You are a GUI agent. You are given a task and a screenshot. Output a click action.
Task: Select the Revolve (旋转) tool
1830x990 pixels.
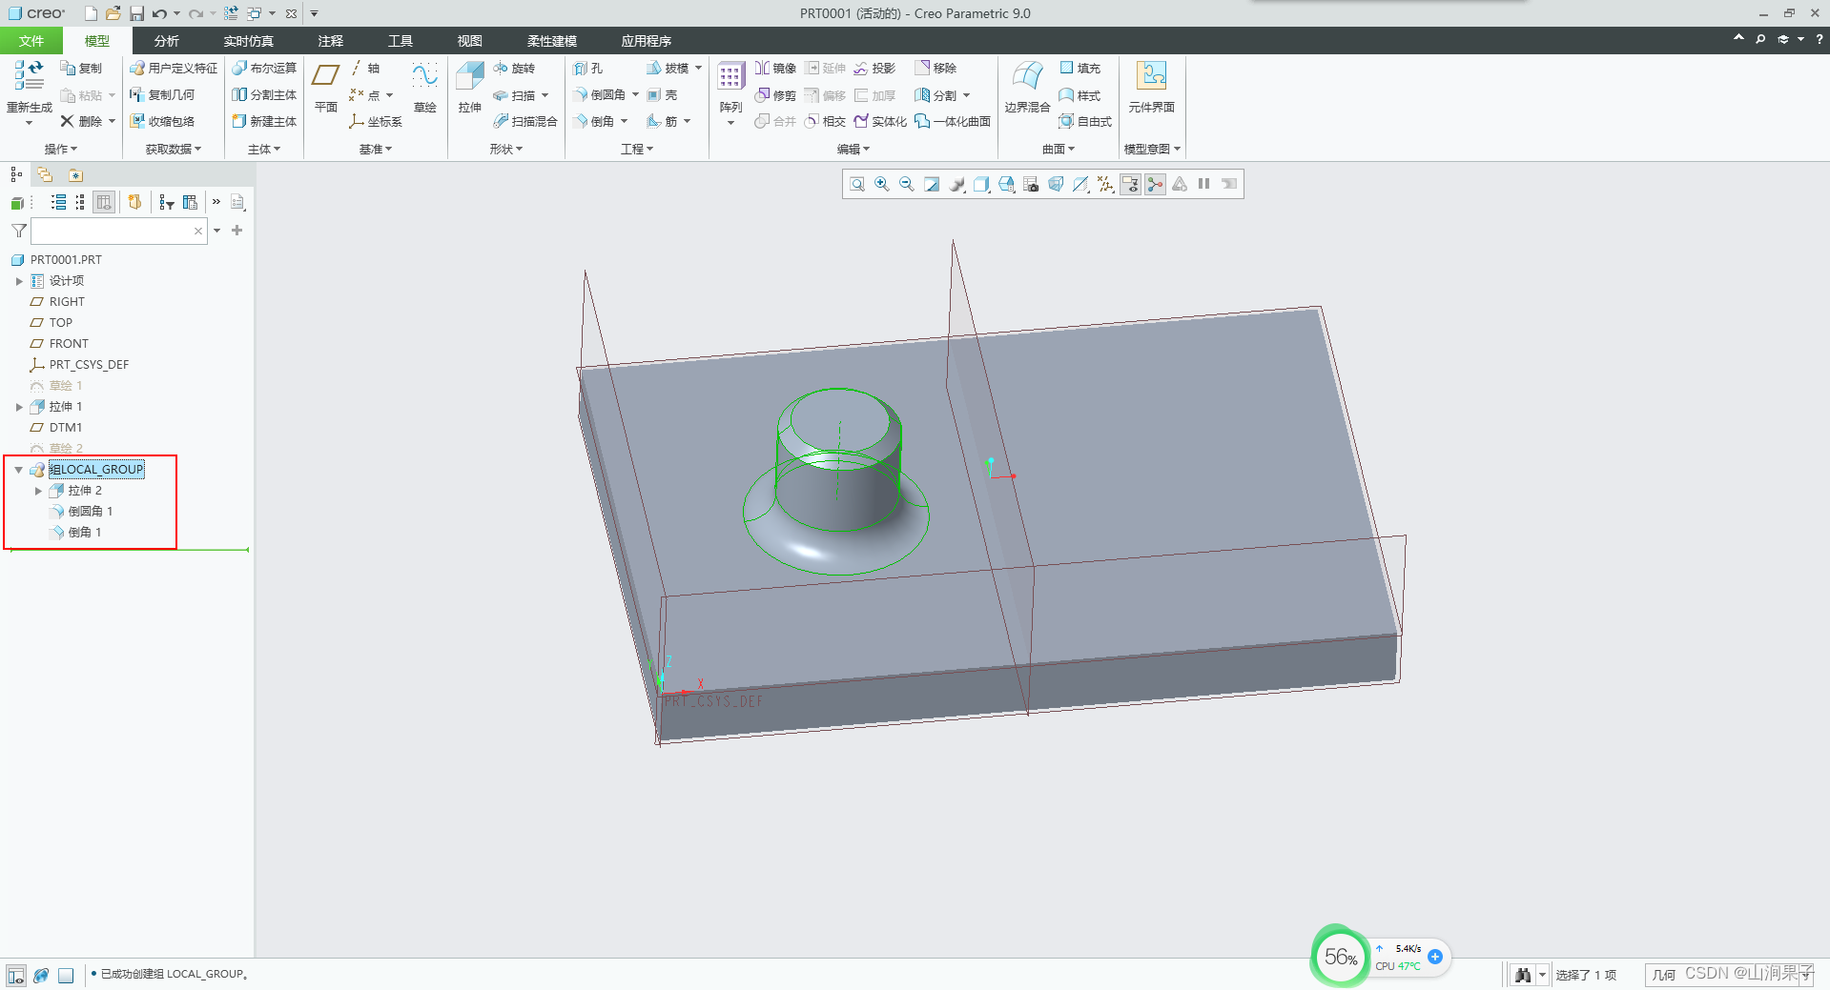[x=515, y=69]
